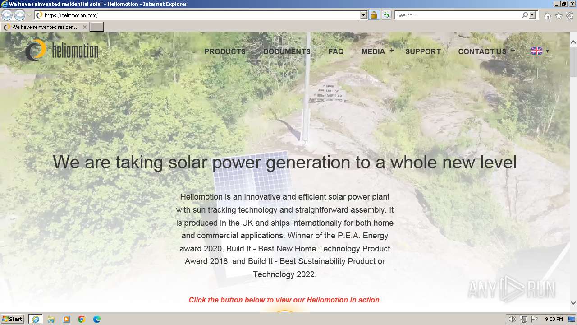Open the SUPPORT menu item
This screenshot has width=577, height=325.
(423, 51)
